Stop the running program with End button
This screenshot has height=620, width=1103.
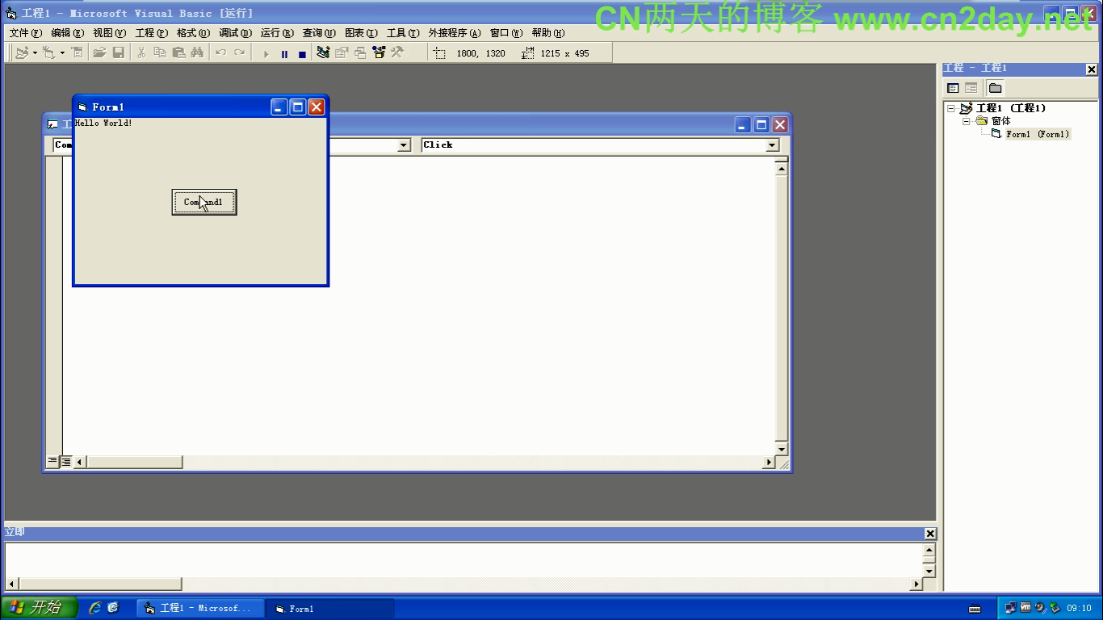pyautogui.click(x=302, y=54)
